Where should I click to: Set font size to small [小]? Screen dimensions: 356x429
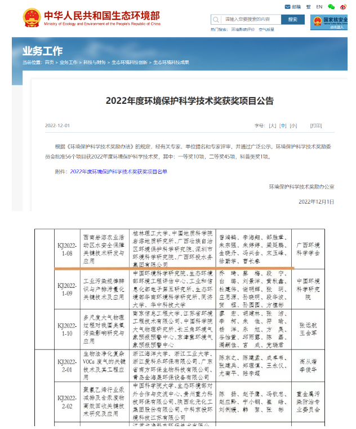(293, 125)
